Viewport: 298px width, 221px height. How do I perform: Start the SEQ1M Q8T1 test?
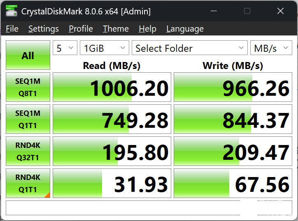coord(28,87)
